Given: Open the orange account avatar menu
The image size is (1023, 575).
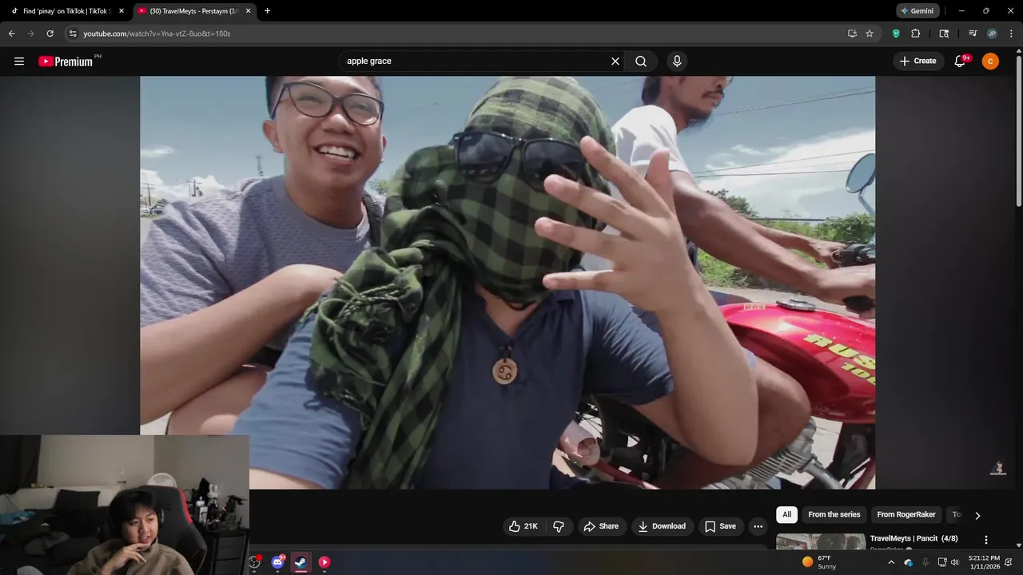Looking at the screenshot, I should (990, 61).
